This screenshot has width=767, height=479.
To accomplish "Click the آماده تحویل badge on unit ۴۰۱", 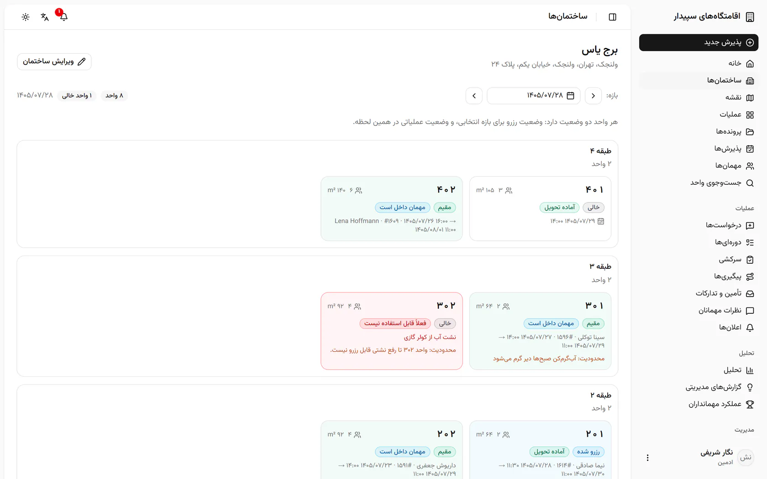I will click(559, 208).
